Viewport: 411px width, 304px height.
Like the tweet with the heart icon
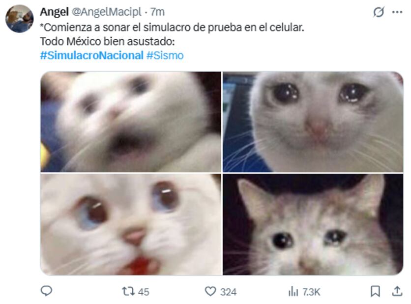[x=210, y=291]
